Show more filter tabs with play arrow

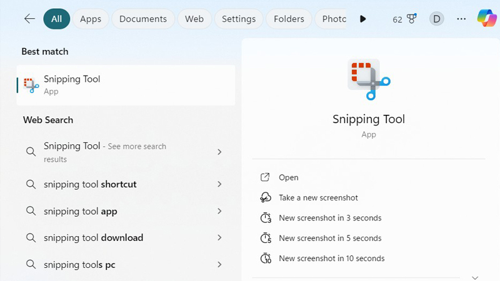362,19
